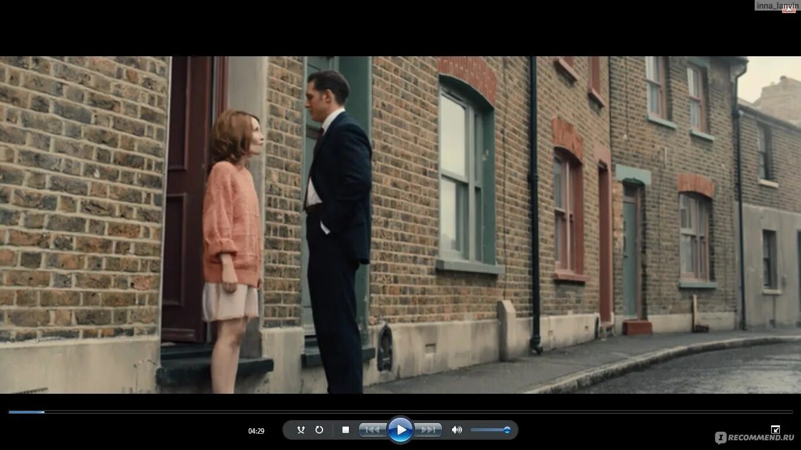Play the video
Screen dimensions: 801x450
pyautogui.click(x=400, y=429)
